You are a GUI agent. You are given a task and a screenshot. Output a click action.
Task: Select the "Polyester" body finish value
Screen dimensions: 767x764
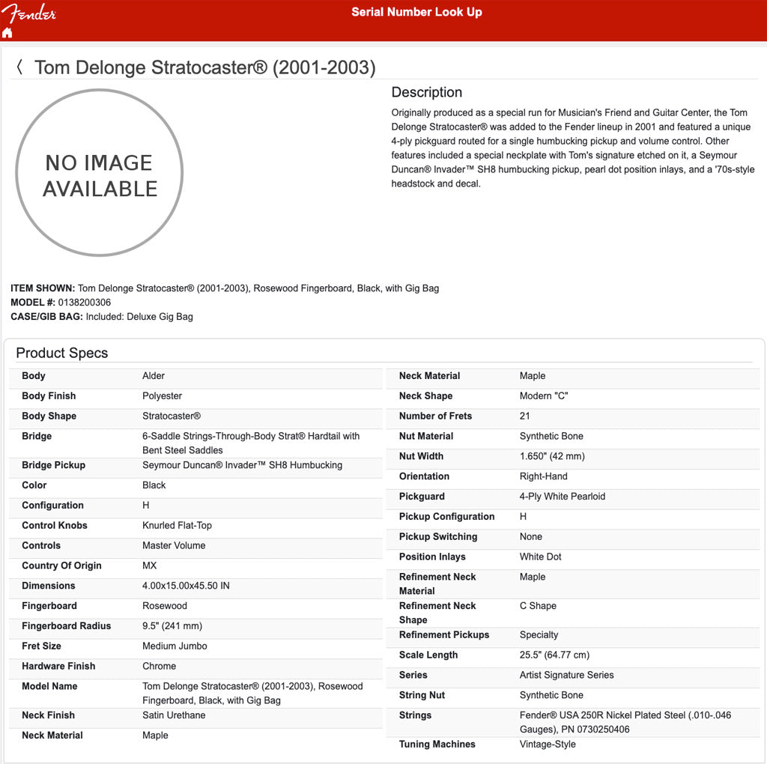point(162,395)
